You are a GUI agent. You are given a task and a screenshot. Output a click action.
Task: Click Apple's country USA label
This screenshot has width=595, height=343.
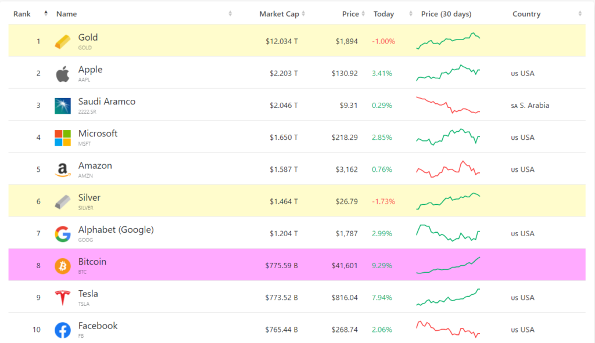(522, 74)
